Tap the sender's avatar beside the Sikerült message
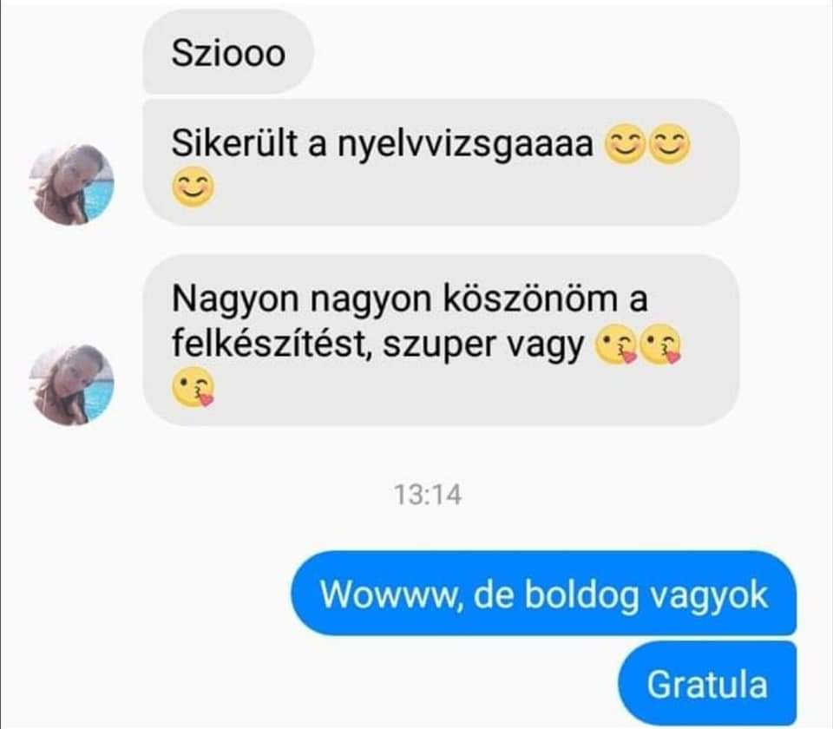Image resolution: width=833 pixels, height=729 pixels. (x=71, y=184)
